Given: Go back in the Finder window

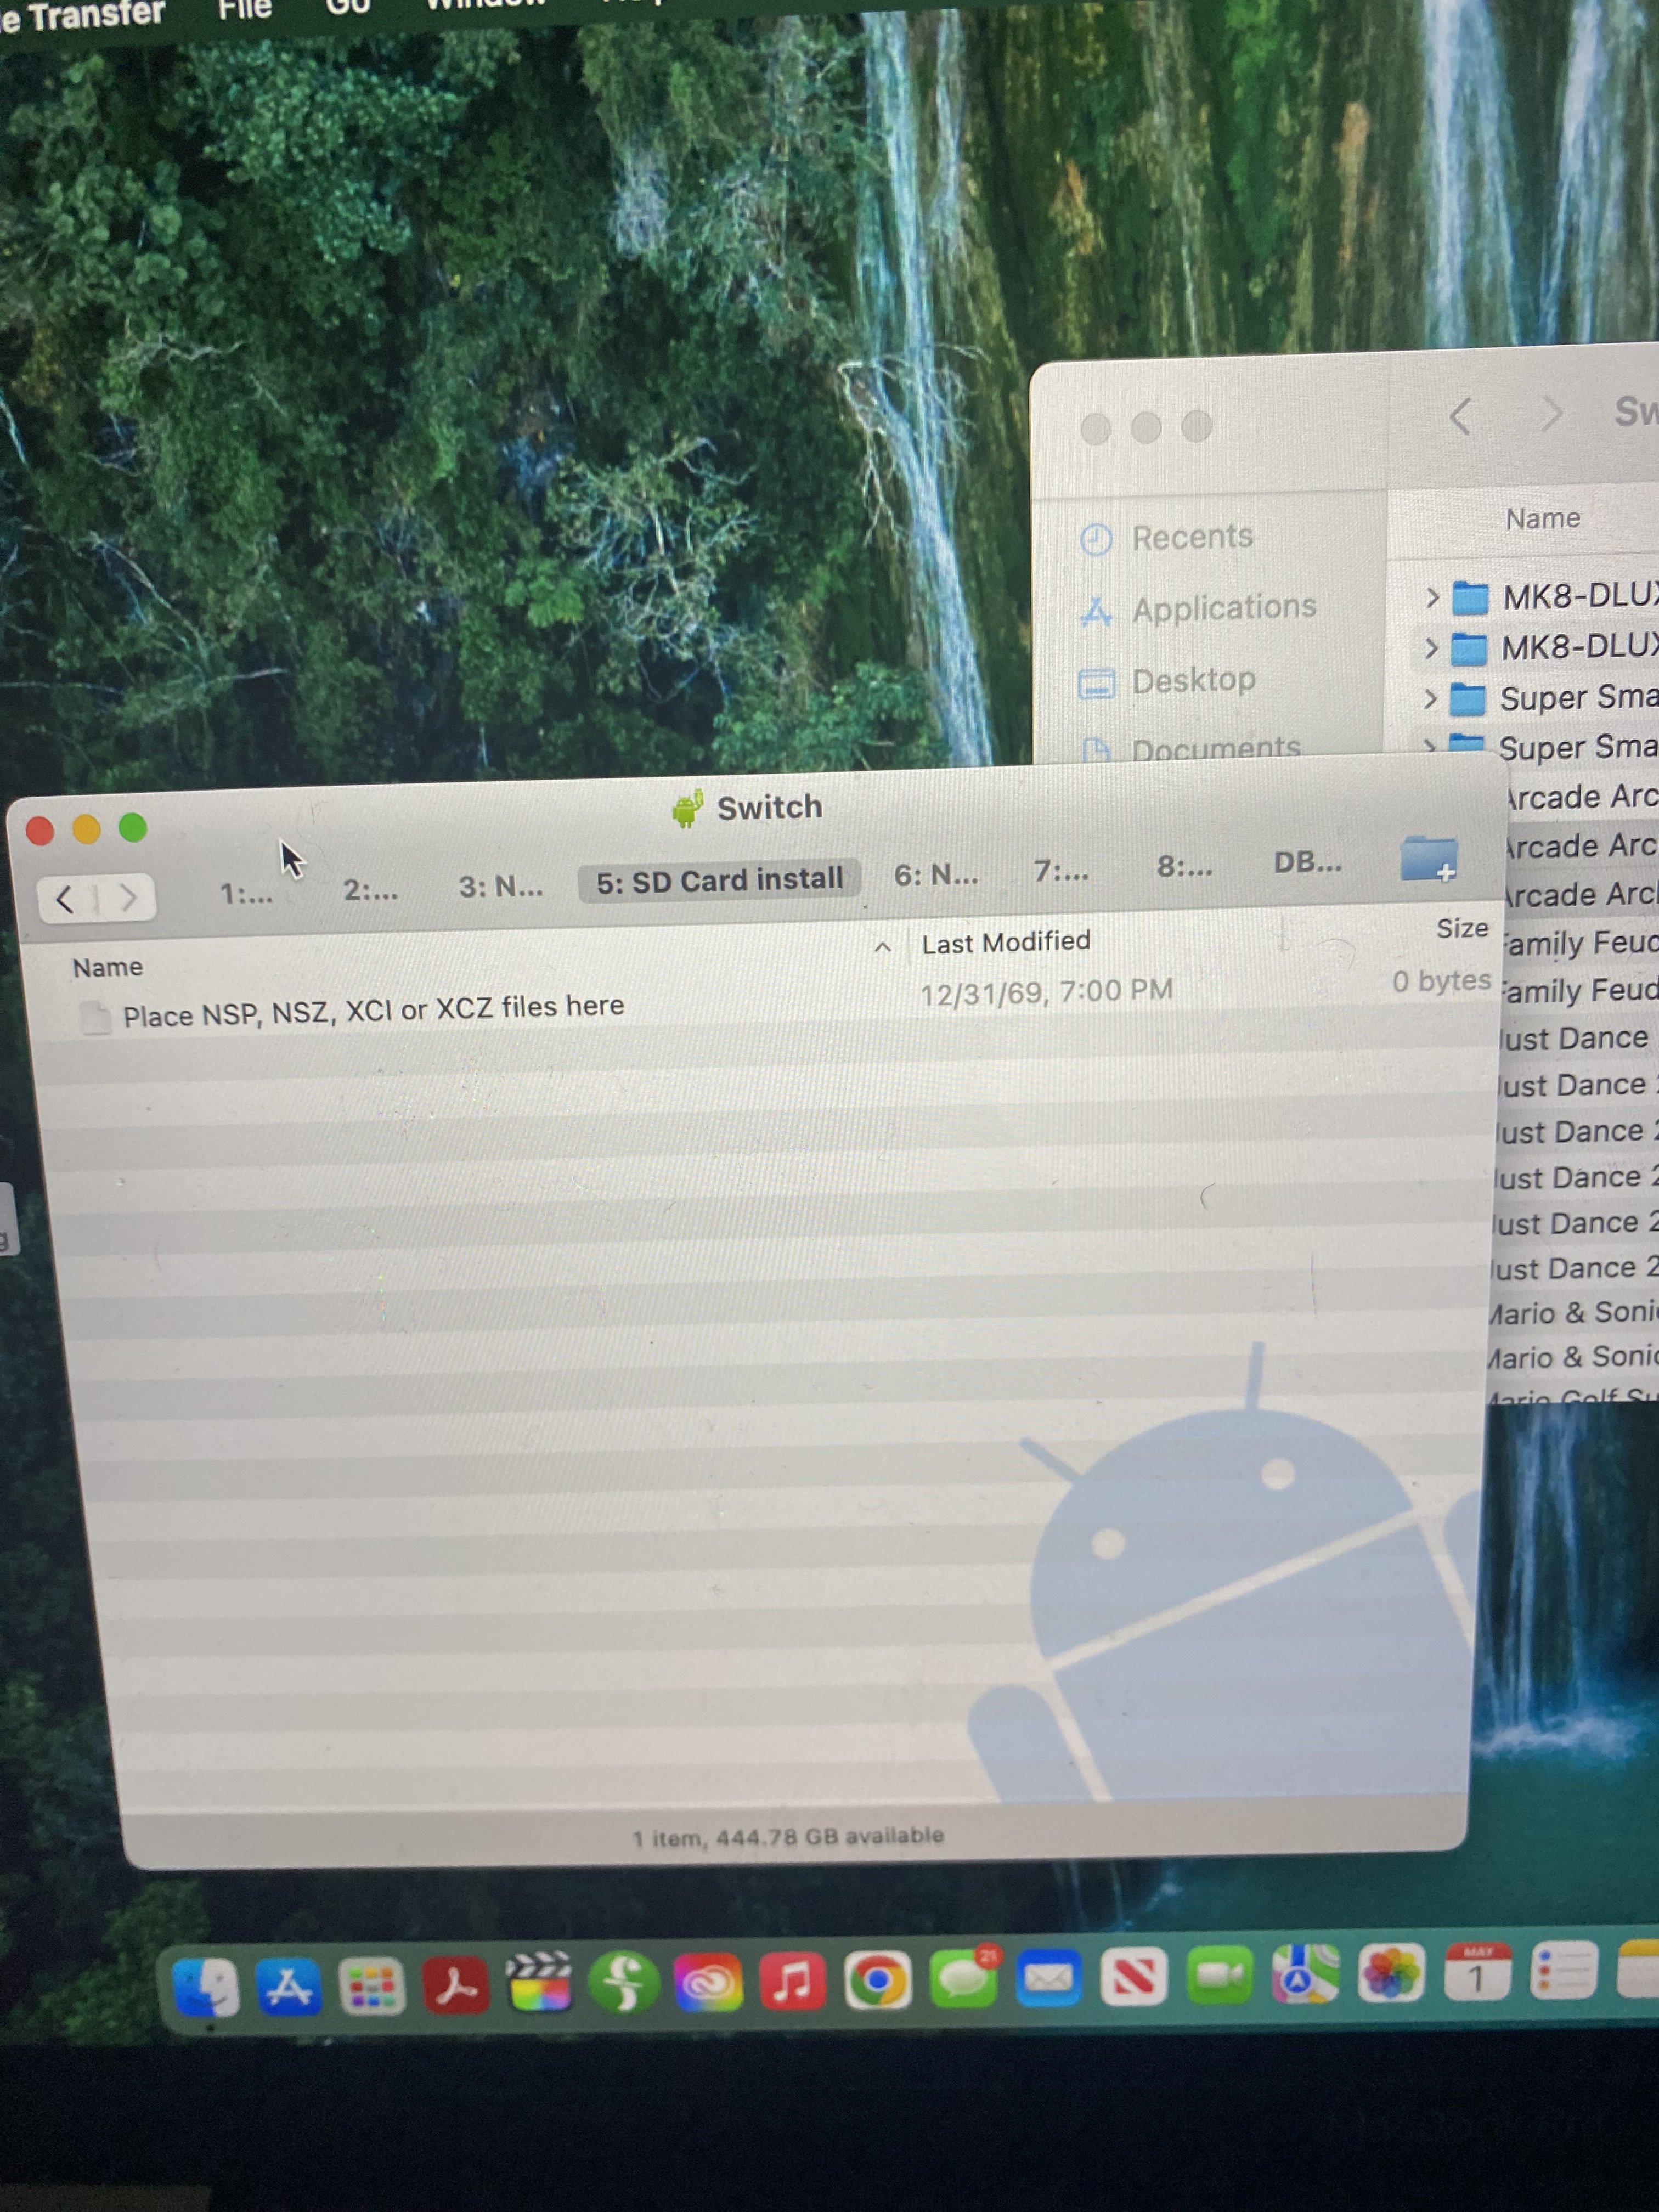Looking at the screenshot, I should pos(1460,415).
